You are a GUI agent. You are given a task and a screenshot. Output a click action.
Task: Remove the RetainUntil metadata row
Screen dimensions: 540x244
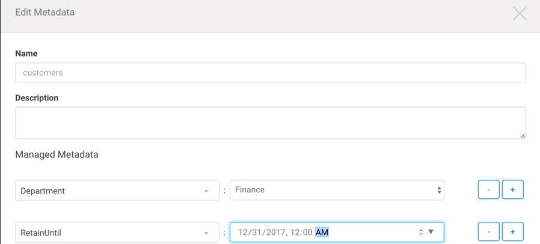pos(488,232)
